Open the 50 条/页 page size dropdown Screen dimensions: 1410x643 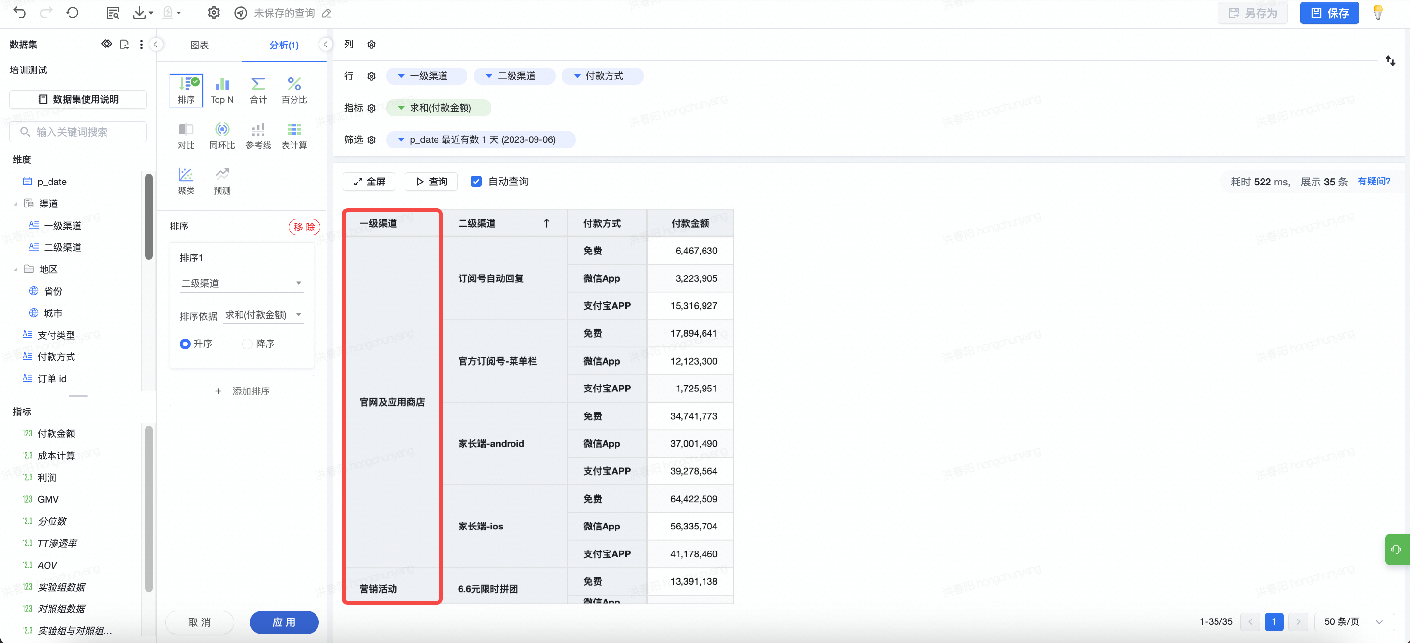pyautogui.click(x=1354, y=621)
